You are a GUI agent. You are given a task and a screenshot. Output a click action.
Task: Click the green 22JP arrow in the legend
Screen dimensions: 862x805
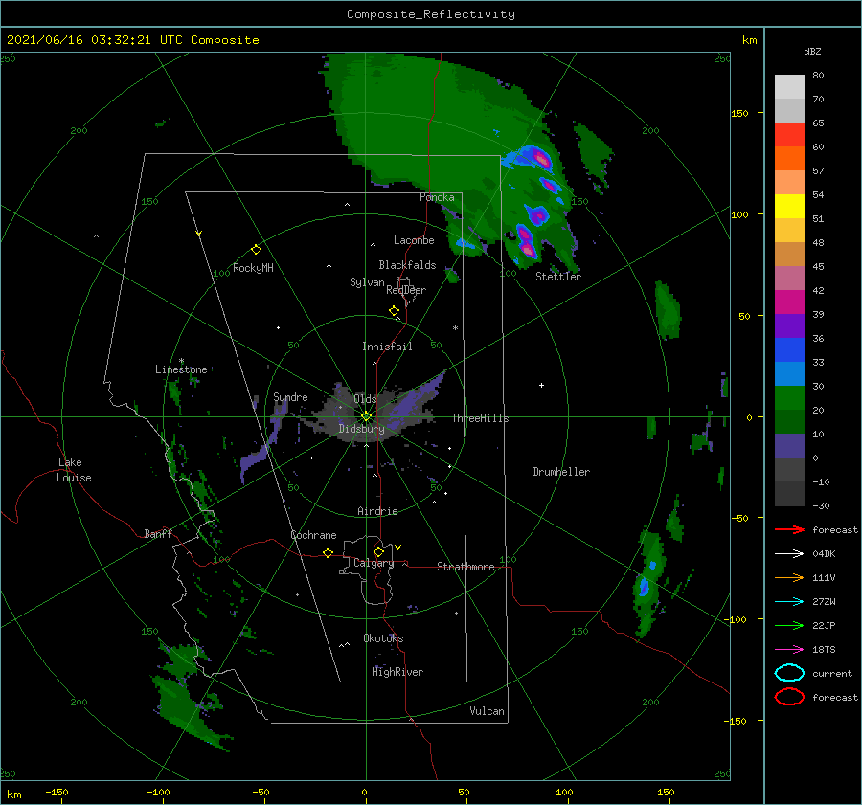click(x=789, y=625)
